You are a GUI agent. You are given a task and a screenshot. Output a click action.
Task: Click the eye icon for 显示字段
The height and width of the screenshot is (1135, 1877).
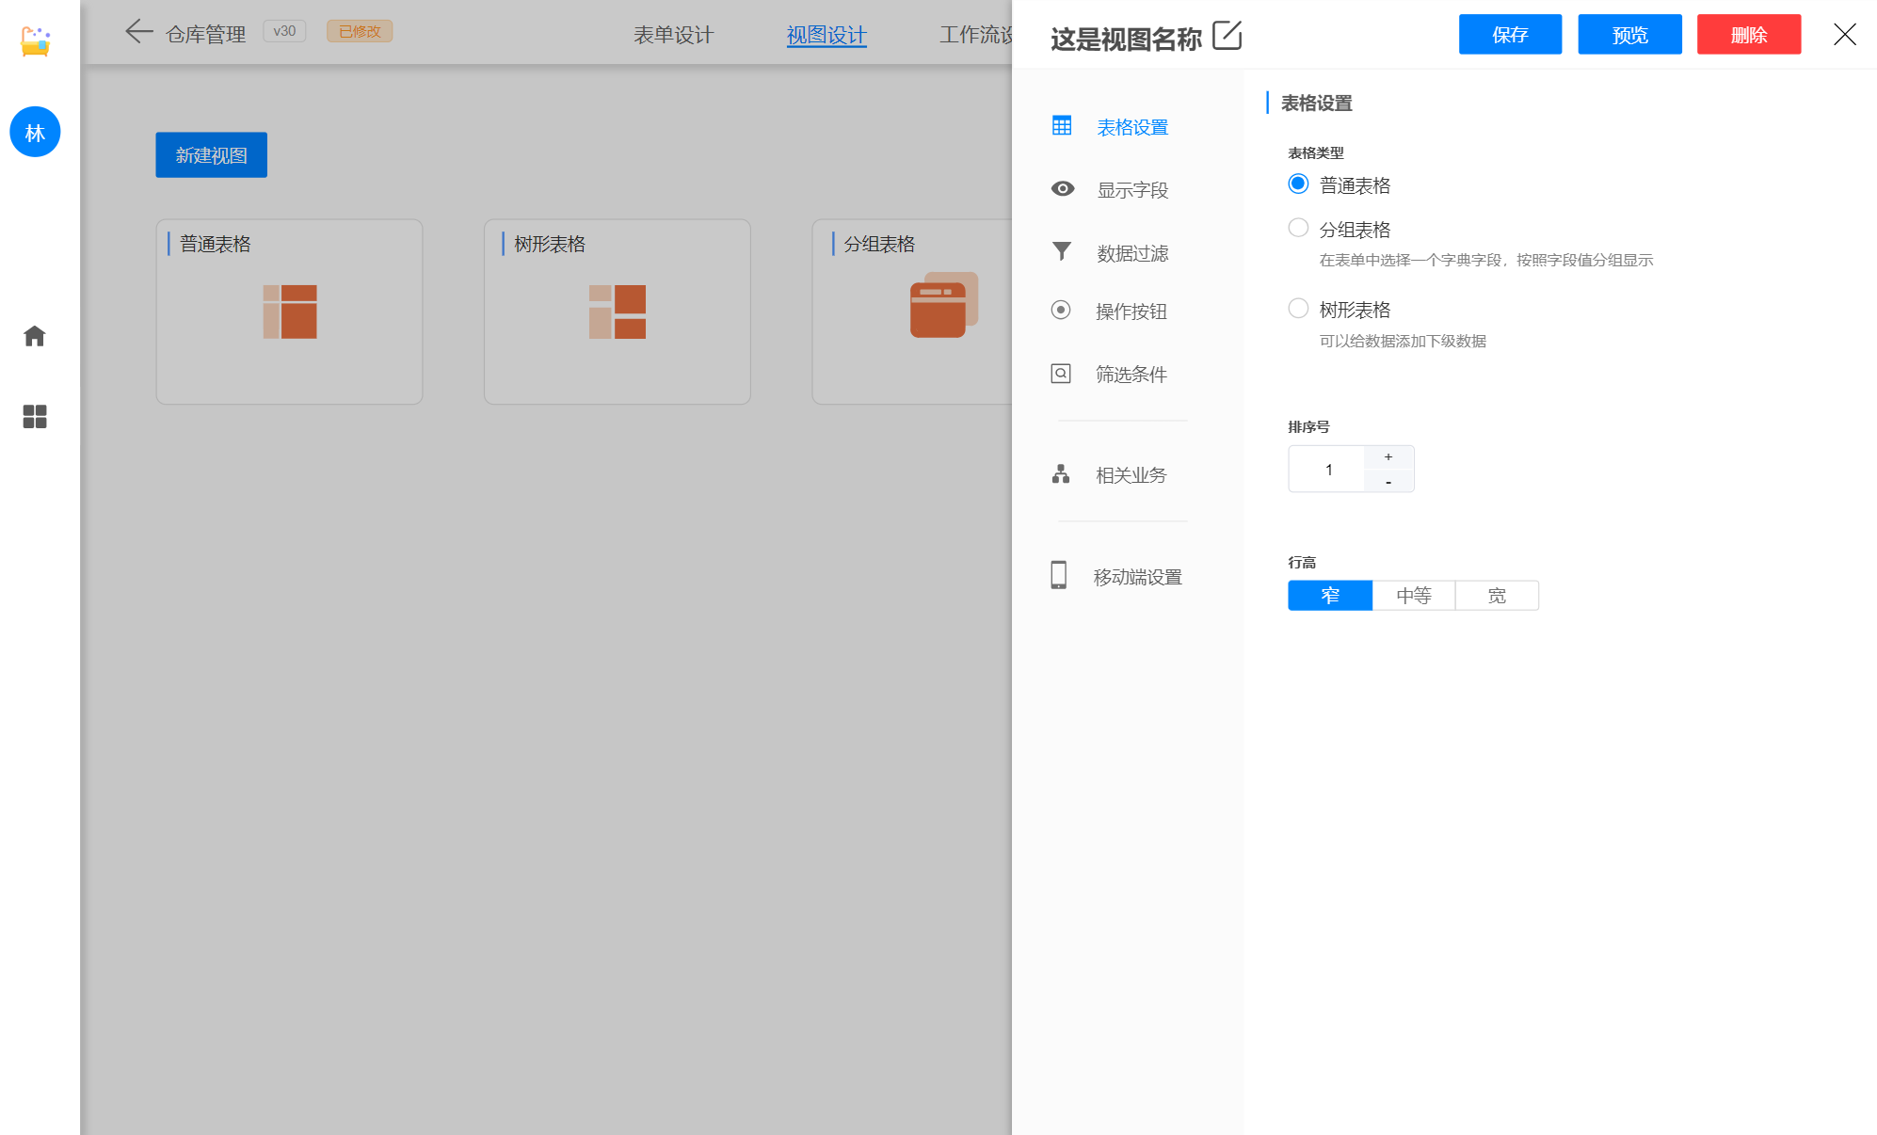point(1063,188)
